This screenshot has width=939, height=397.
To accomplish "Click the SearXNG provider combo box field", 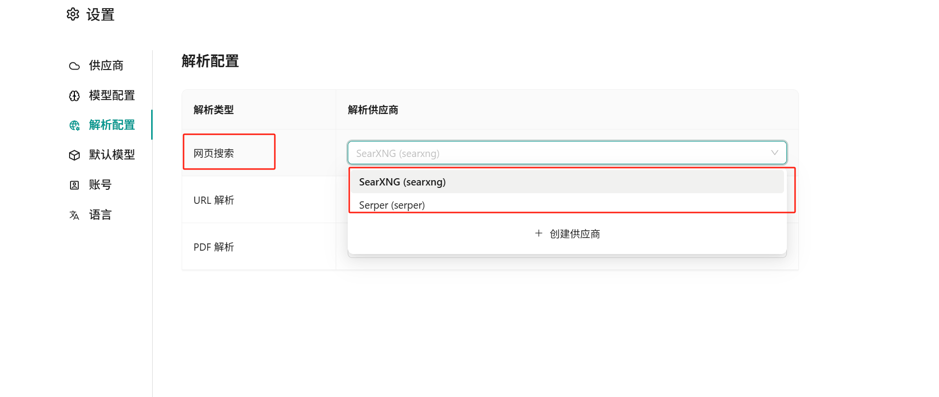I will (x=560, y=153).
